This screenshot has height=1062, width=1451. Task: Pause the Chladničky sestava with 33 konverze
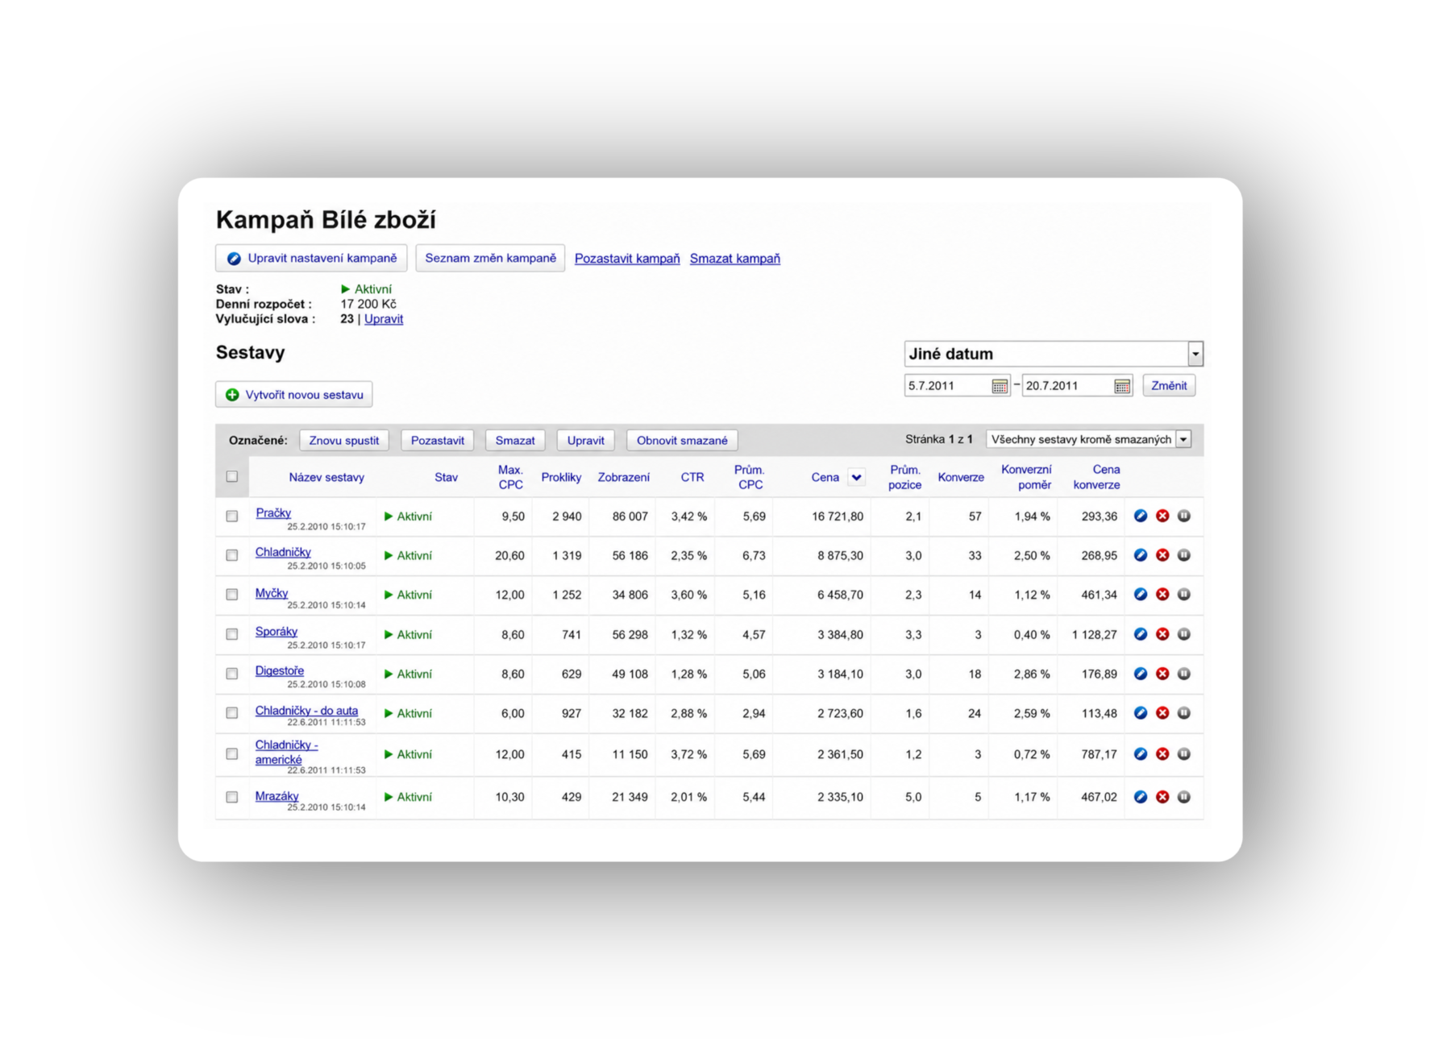(1184, 555)
